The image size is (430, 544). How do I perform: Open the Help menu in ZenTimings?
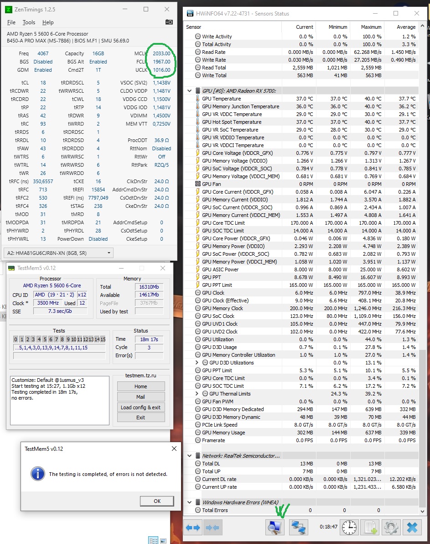pyautogui.click(x=48, y=22)
